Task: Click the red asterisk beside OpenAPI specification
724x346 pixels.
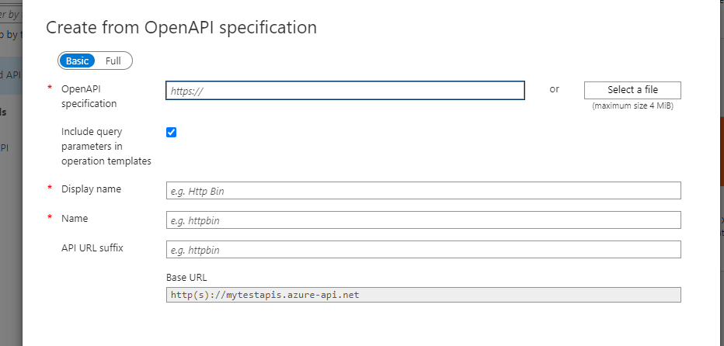Action: [50, 88]
